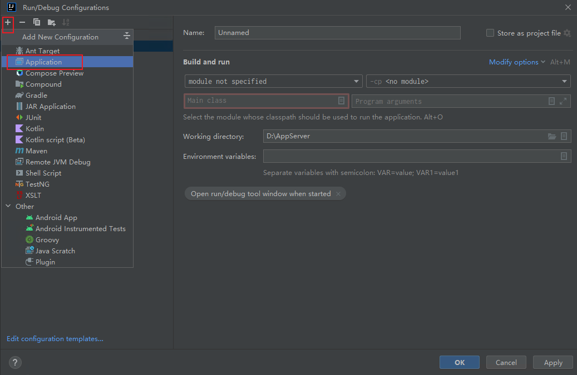The width and height of the screenshot is (577, 375).
Task: Choose the XSLT configuration type
Action: coord(67,195)
